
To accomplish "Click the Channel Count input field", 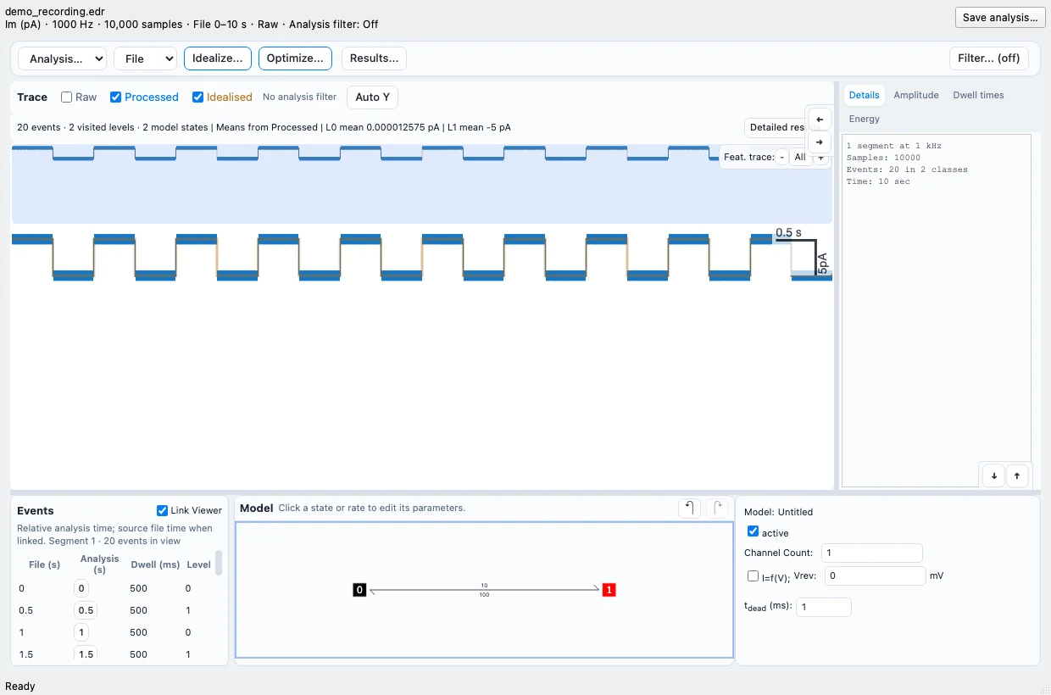I will [872, 553].
